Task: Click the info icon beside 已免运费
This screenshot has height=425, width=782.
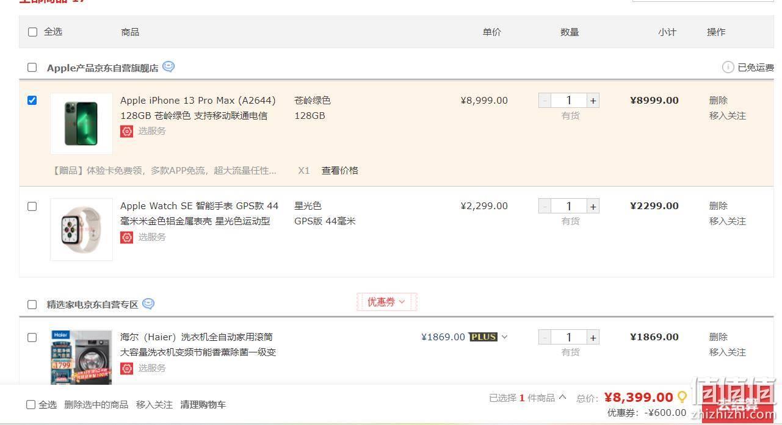Action: (728, 67)
